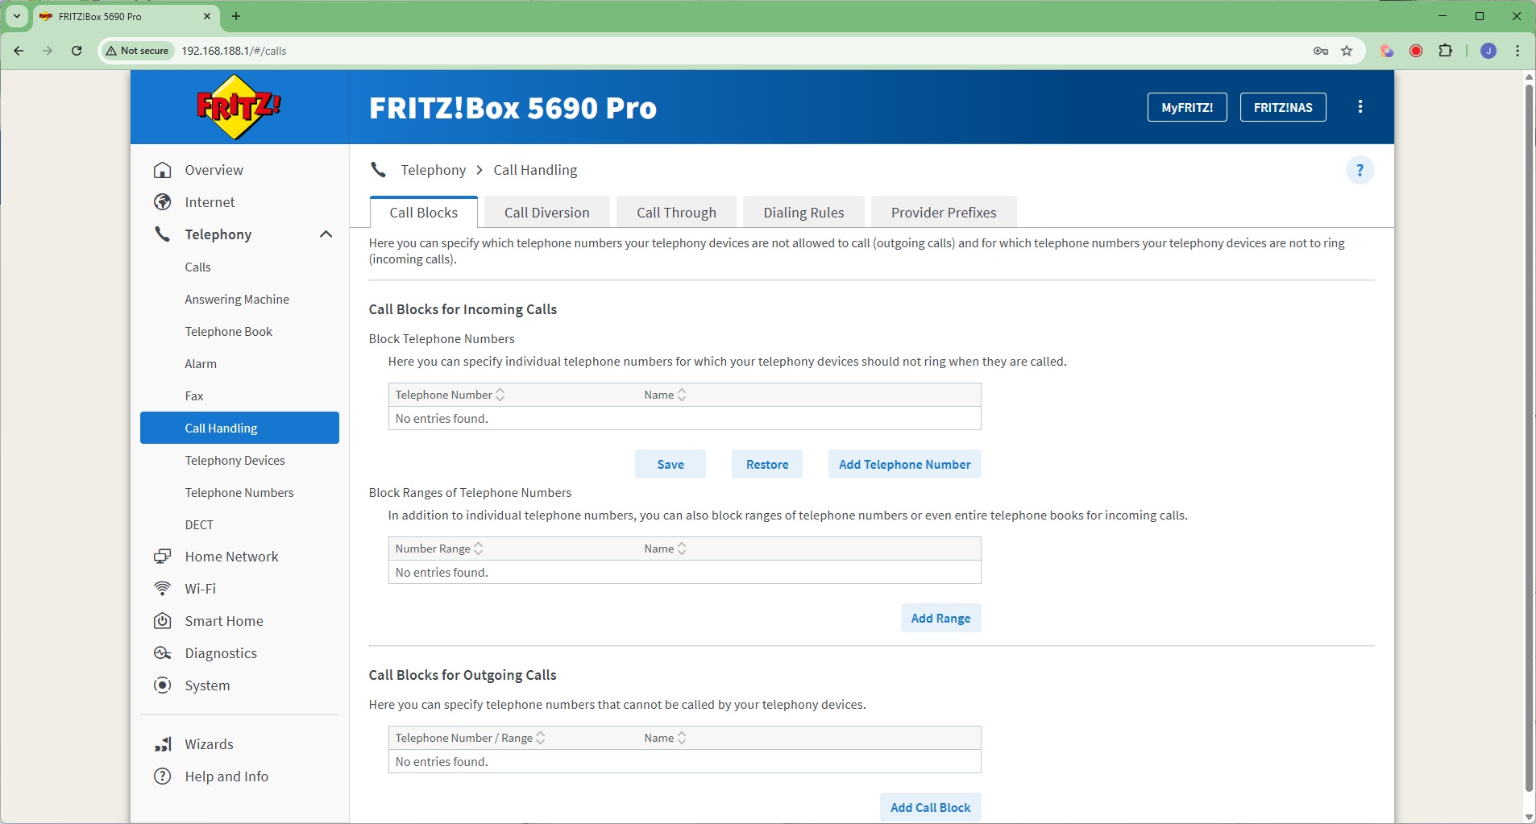1536x824 pixels.
Task: Bookmark this page with star icon
Action: 1347,51
